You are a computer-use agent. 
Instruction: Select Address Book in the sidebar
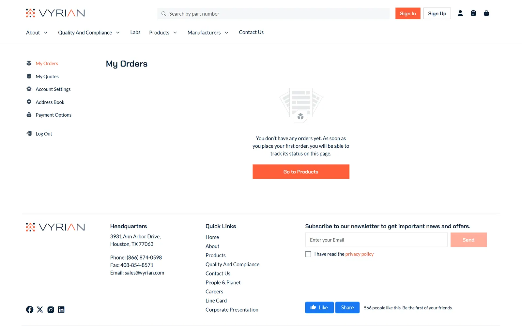(x=50, y=102)
